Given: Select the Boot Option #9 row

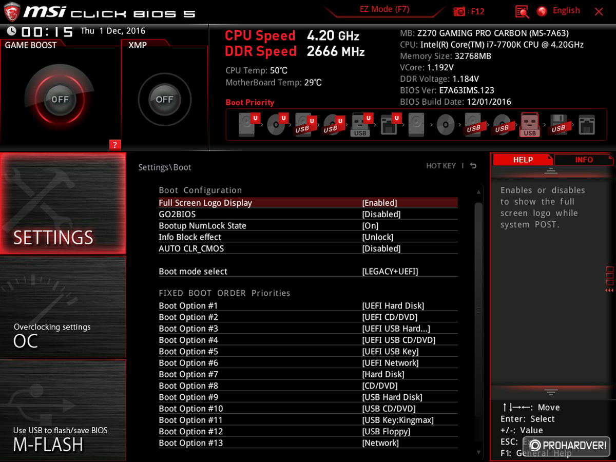Looking at the screenshot, I should point(308,397).
